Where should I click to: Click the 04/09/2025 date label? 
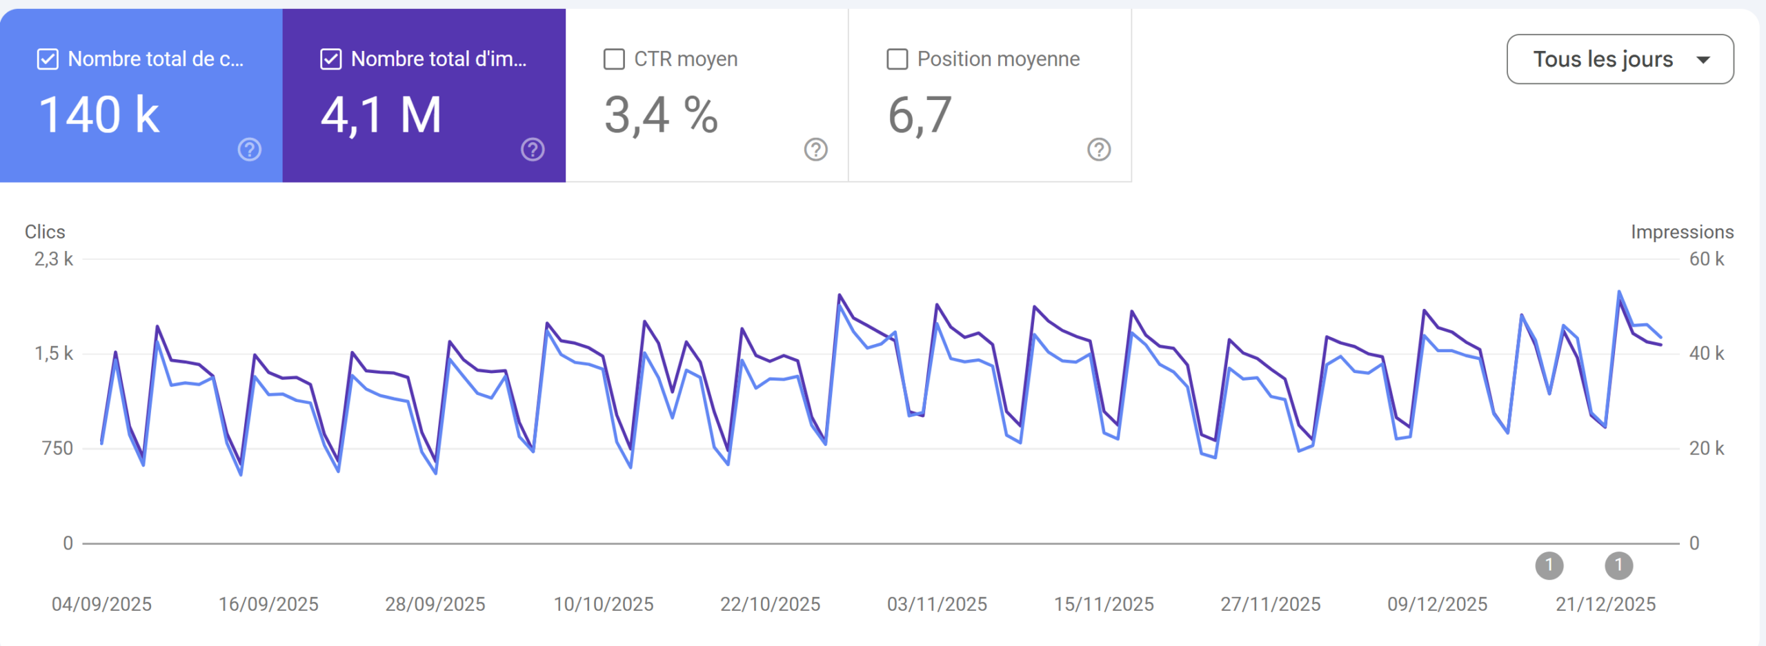[101, 604]
